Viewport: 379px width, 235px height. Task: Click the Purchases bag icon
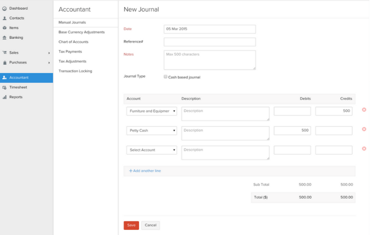click(4, 63)
